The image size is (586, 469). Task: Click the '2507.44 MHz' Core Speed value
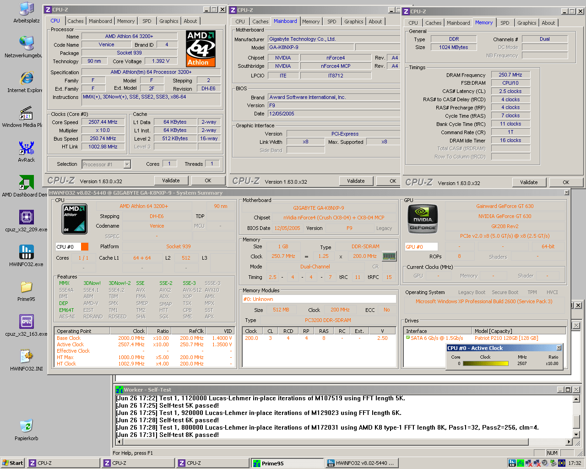tap(103, 122)
